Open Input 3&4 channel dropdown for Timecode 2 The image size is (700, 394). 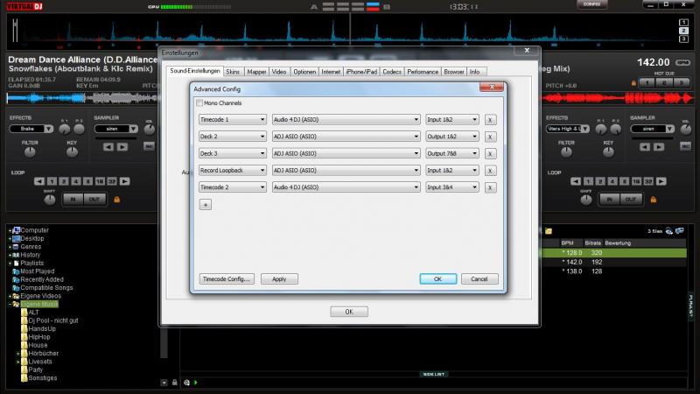pyautogui.click(x=452, y=187)
